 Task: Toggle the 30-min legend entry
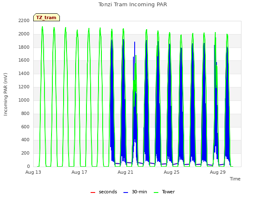135,192
